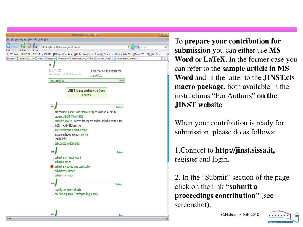The height and width of the screenshot is (227, 303).
Task: Click the red X on developer toolbar
Action: click(x=162, y=59)
